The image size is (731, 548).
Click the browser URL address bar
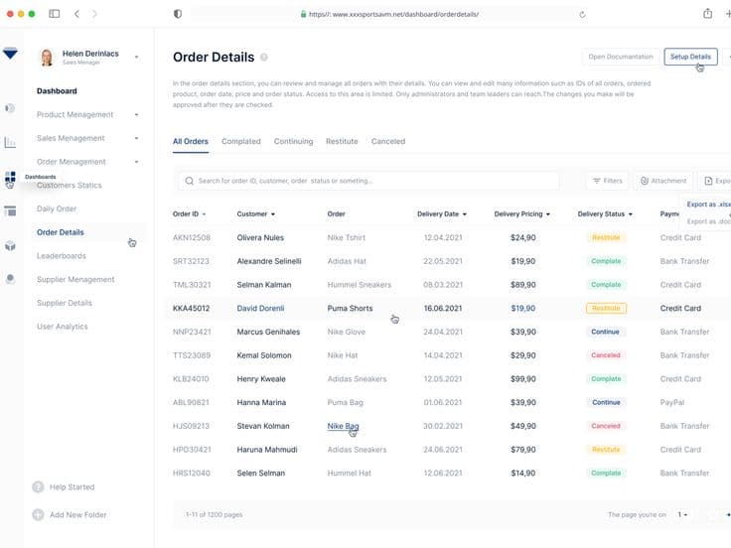(x=388, y=14)
